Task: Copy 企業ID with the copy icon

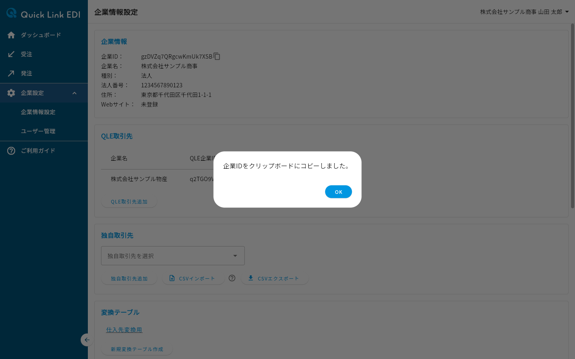Action: pos(217,56)
